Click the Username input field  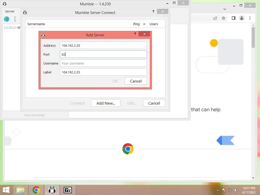tap(103, 63)
